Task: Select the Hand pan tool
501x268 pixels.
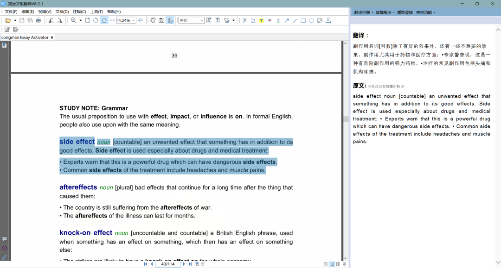Action: click(x=154, y=20)
